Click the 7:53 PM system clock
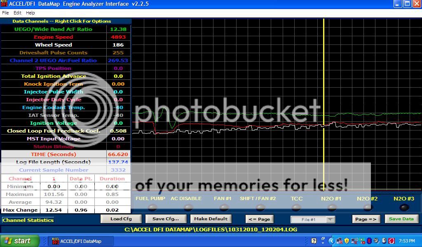This screenshot has height=247, width=422. pos(407,241)
